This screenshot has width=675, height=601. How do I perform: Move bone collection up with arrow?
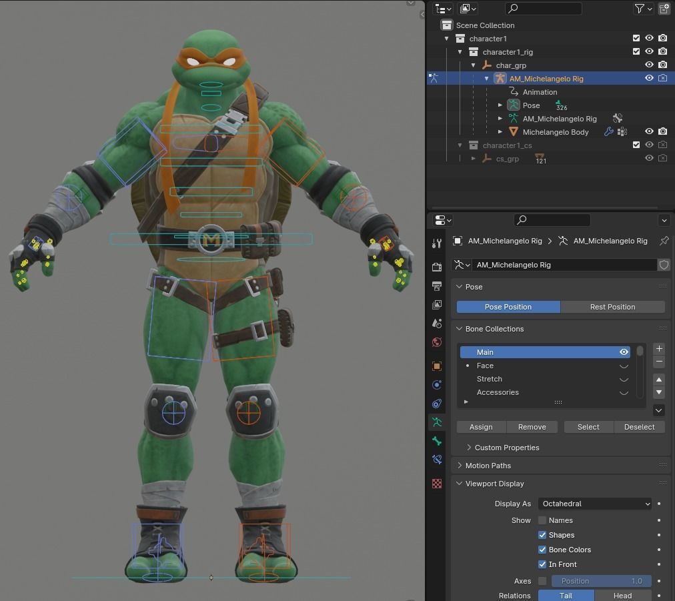pyautogui.click(x=659, y=380)
